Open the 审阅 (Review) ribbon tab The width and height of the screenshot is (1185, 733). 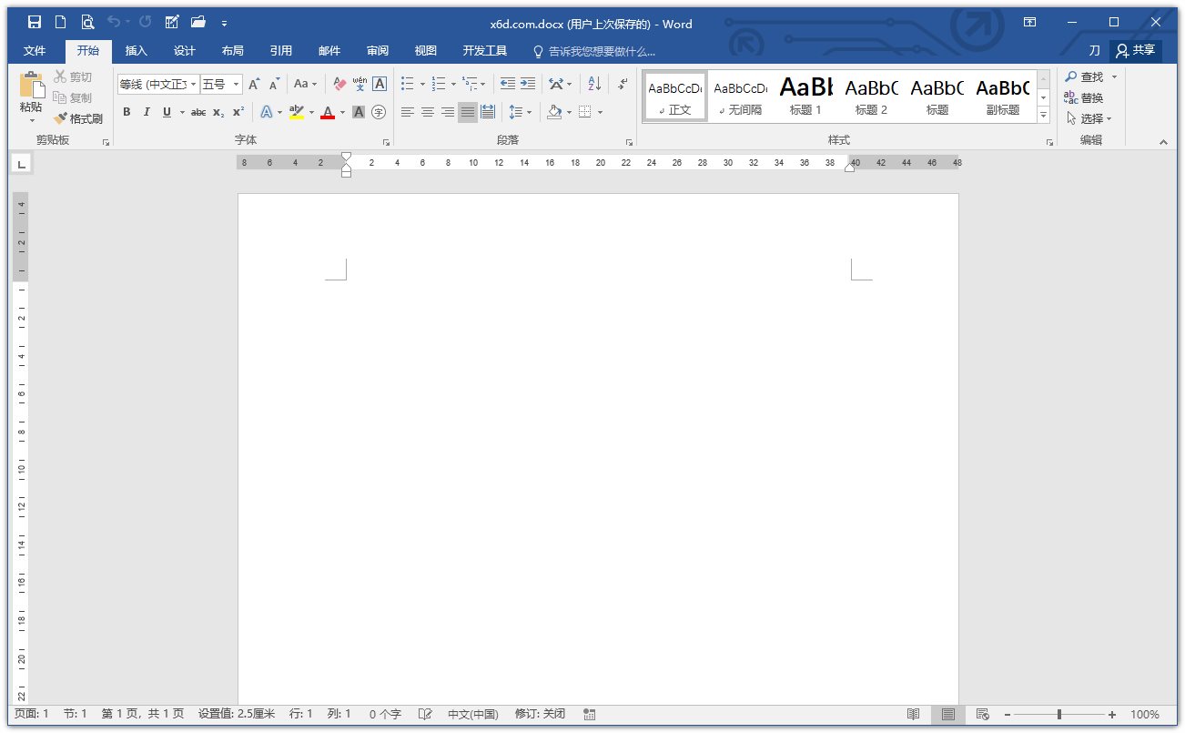coord(378,51)
